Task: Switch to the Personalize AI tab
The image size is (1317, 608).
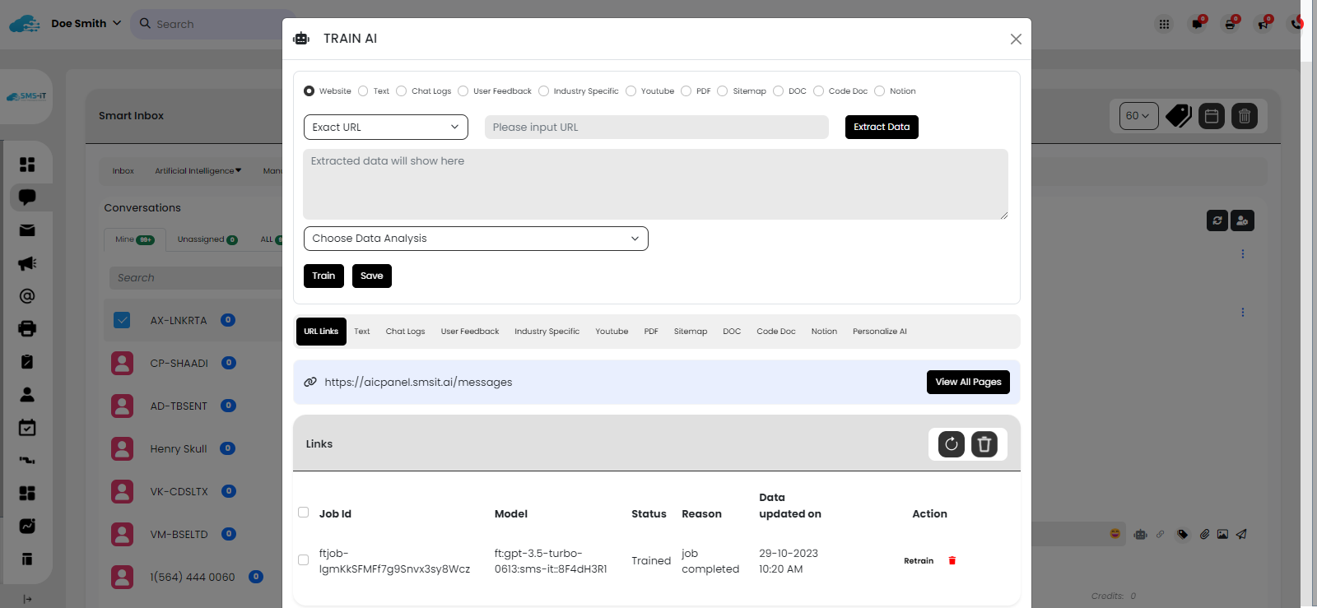Action: [879, 332]
